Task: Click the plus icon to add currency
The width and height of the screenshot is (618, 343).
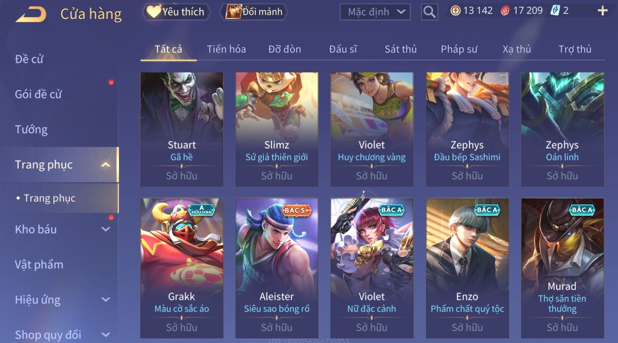Action: (x=602, y=11)
